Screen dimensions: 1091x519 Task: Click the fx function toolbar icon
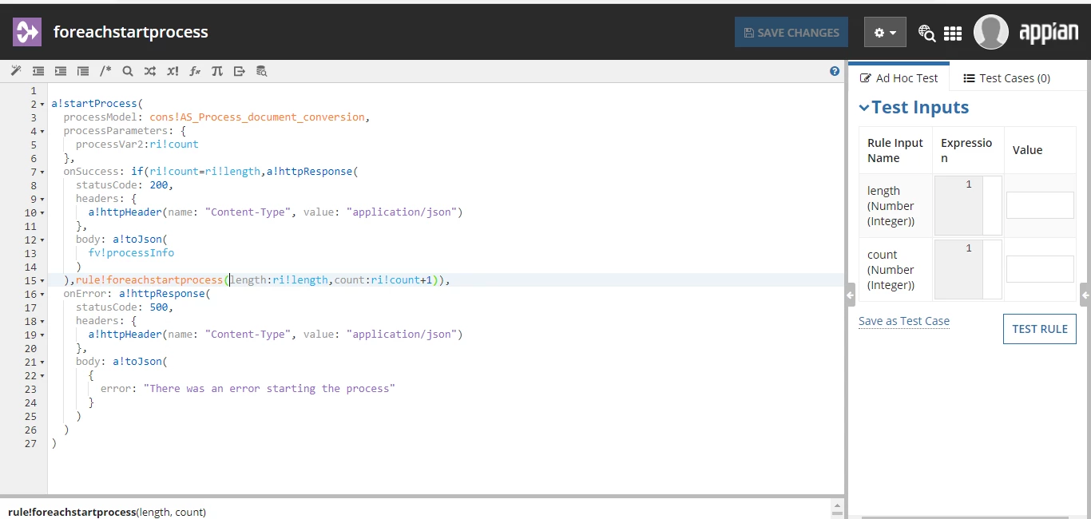[x=195, y=71]
